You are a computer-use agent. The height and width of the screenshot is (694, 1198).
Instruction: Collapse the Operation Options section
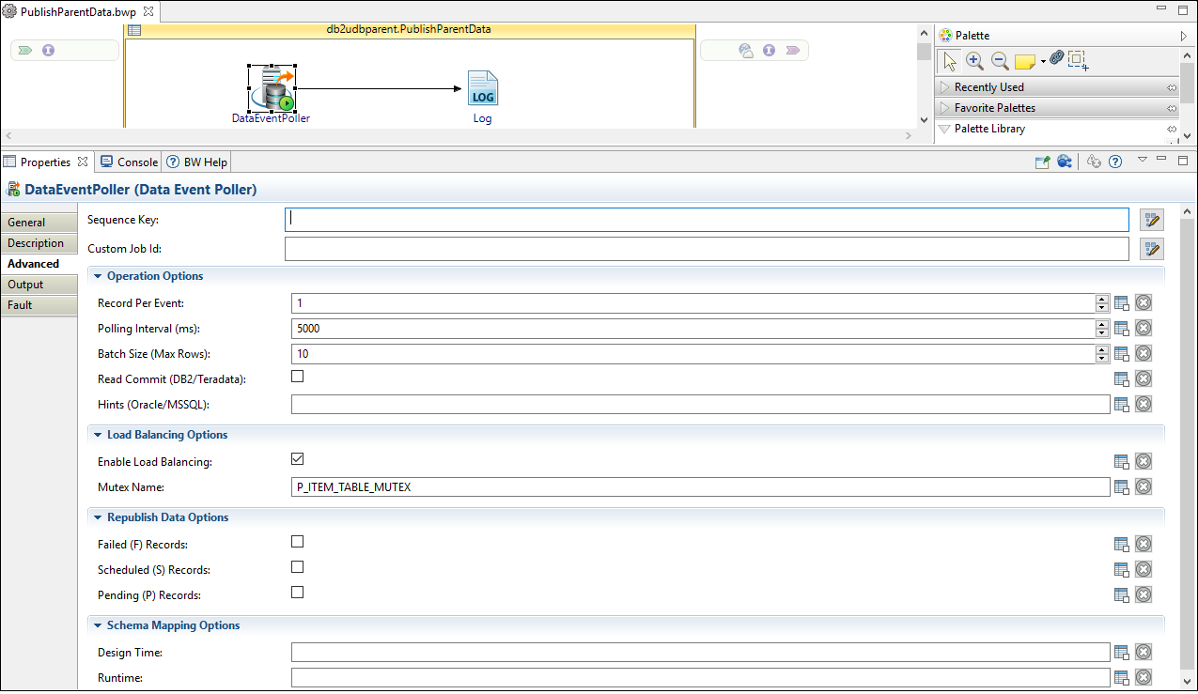(98, 276)
